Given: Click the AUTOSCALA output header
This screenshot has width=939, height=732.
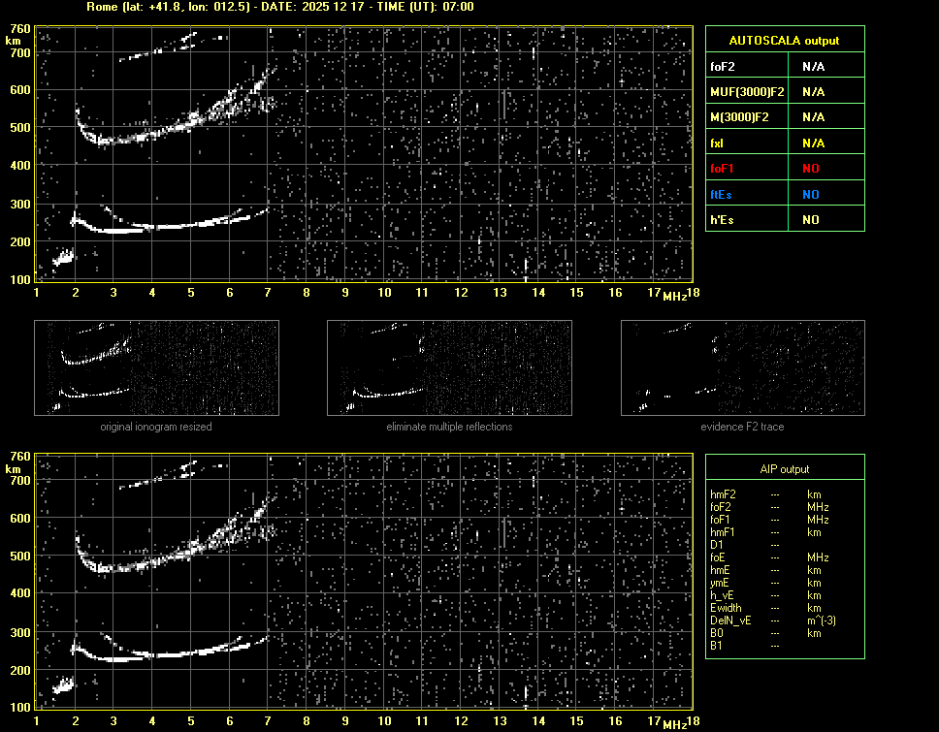Looking at the screenshot, I should [784, 41].
